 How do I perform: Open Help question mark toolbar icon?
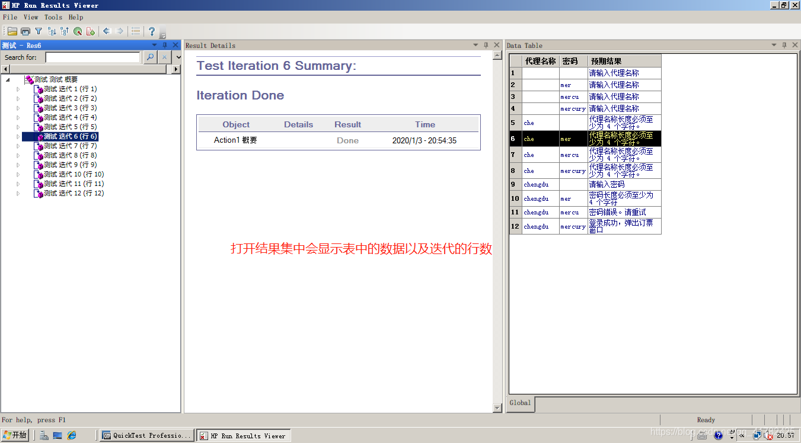point(152,31)
